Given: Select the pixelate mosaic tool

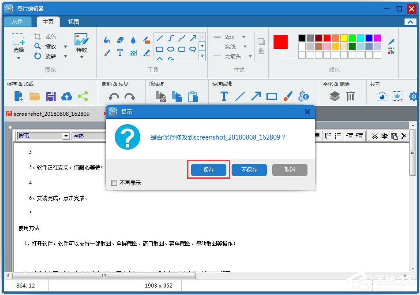Looking at the screenshot, I should tap(133, 53).
